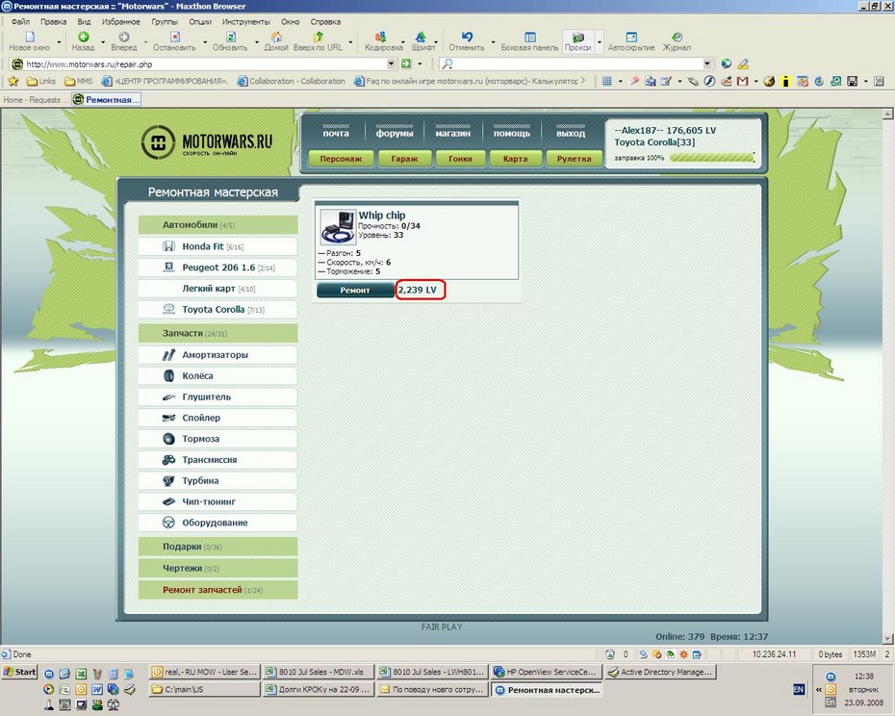This screenshot has height=716, width=895.
Task: Select Амортизаторы parts category
Action: point(217,355)
